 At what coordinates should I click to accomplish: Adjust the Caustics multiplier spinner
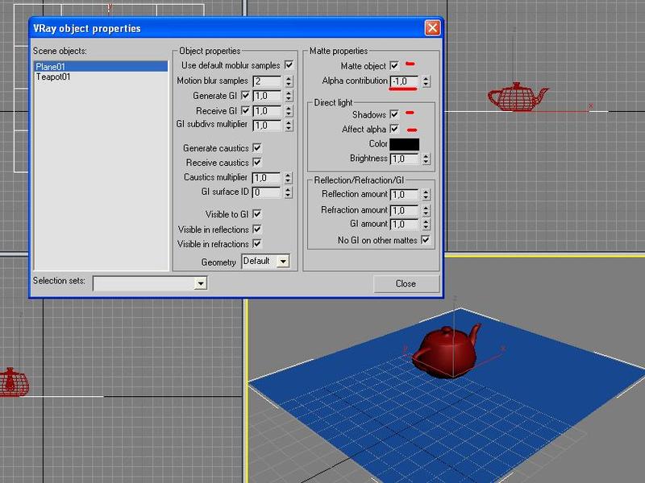(x=288, y=178)
